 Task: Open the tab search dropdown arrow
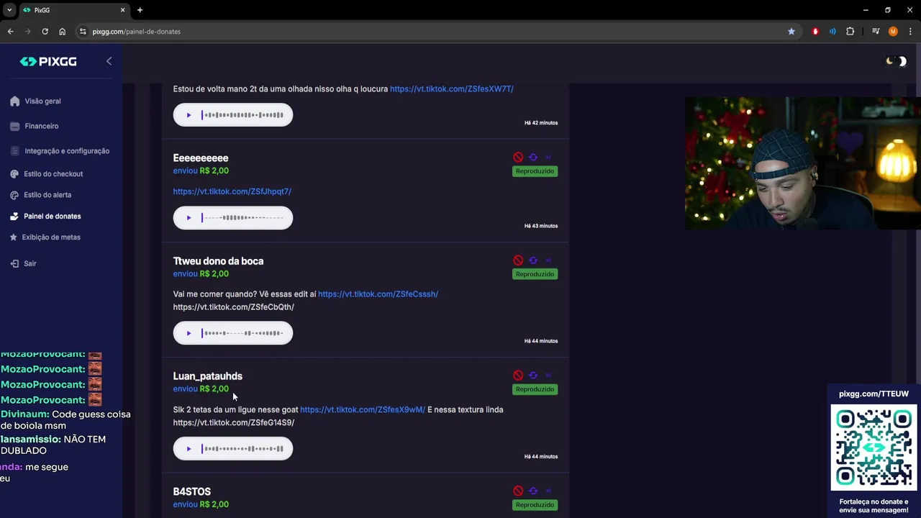coord(9,10)
